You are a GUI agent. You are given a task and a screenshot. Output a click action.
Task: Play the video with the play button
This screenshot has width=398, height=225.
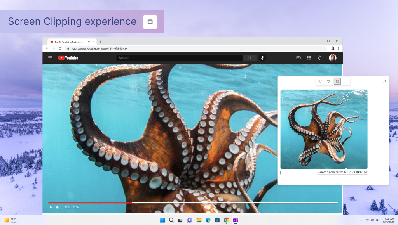pos(51,207)
